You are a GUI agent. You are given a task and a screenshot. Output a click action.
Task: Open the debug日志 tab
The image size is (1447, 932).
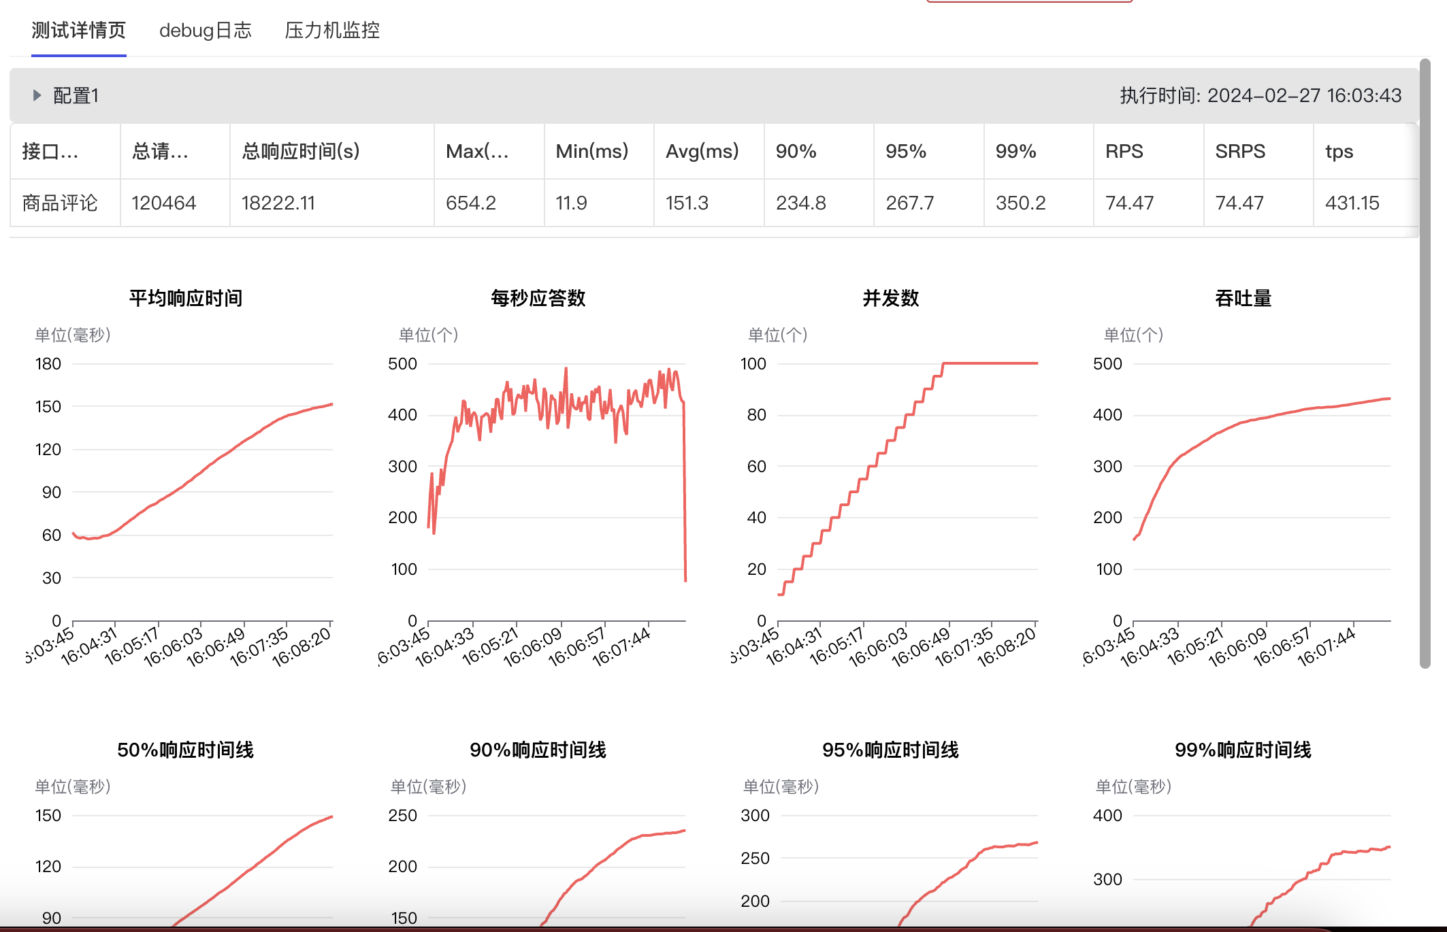(206, 31)
